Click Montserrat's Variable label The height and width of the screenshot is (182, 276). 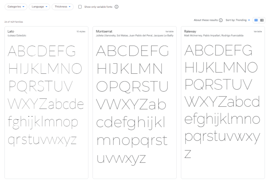pos(169,32)
